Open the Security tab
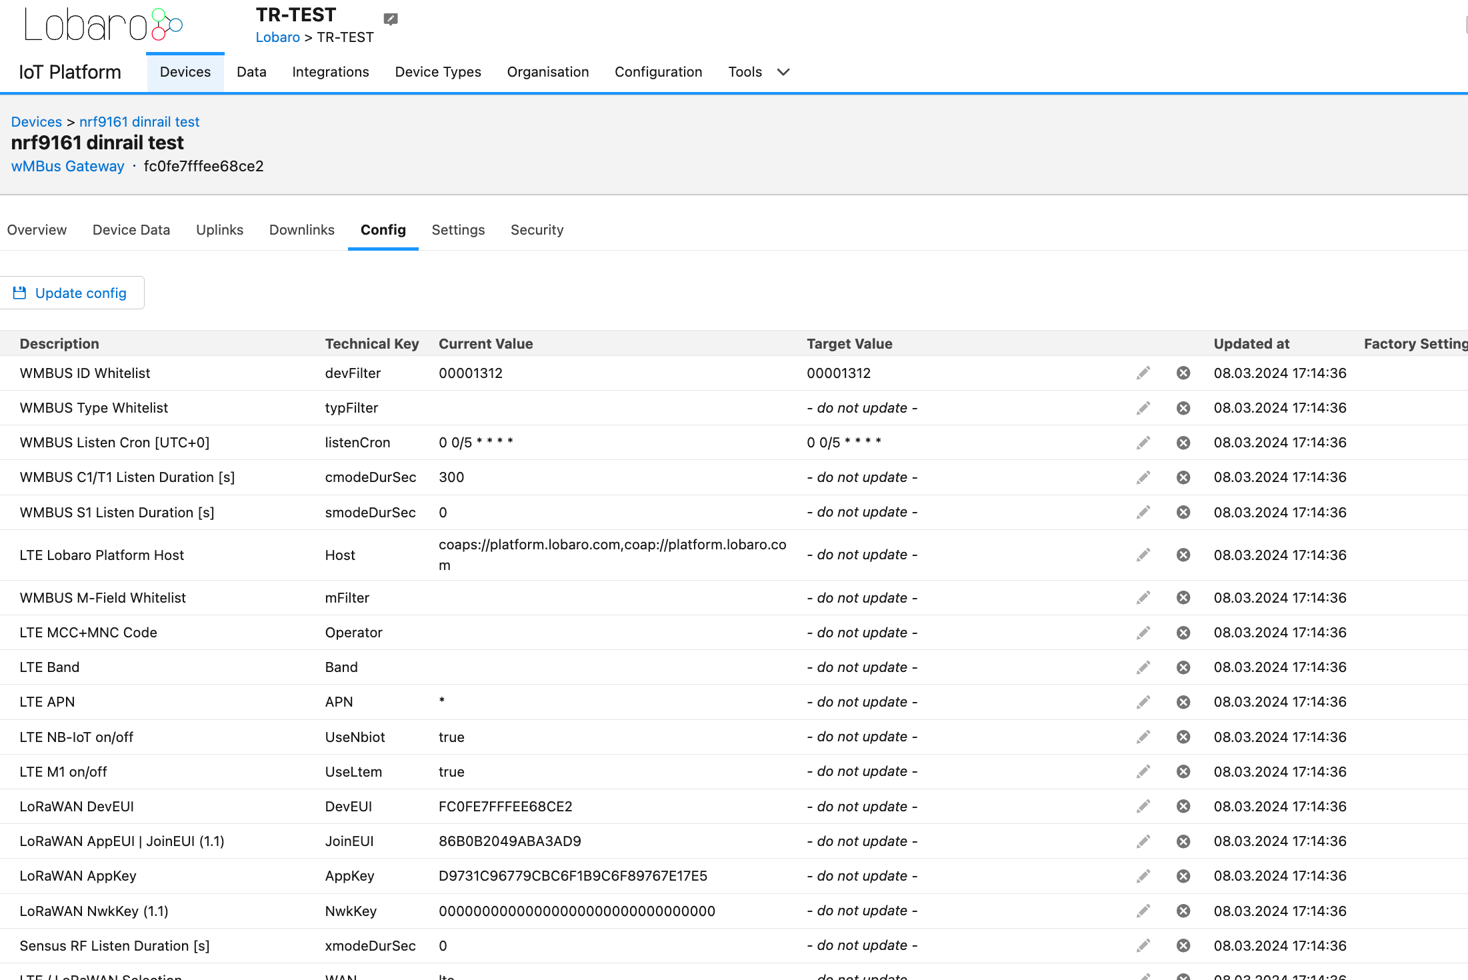 (537, 229)
